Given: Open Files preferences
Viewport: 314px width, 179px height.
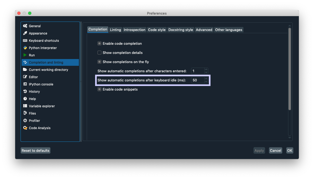Looking at the screenshot, I should coord(50,113).
